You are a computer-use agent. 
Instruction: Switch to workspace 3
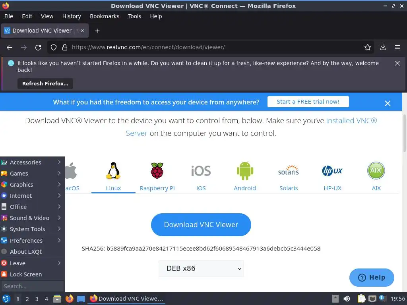click(x=37, y=299)
